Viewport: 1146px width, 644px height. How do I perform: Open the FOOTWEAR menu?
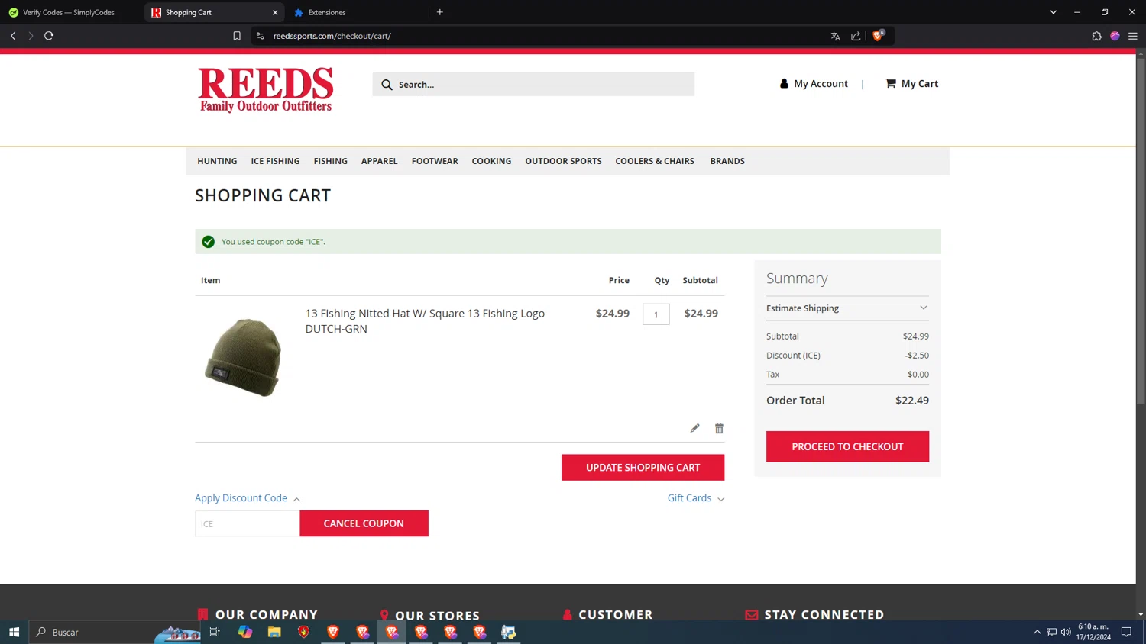pos(435,161)
